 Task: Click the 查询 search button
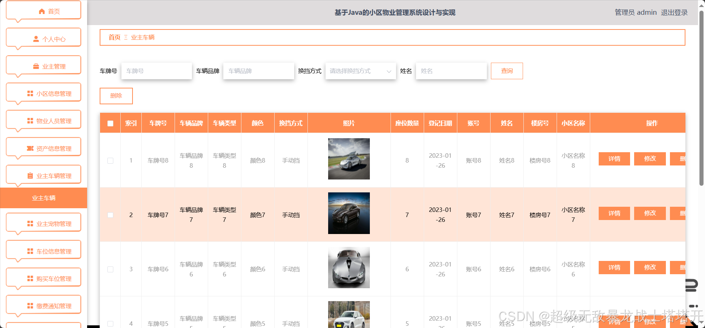click(507, 71)
